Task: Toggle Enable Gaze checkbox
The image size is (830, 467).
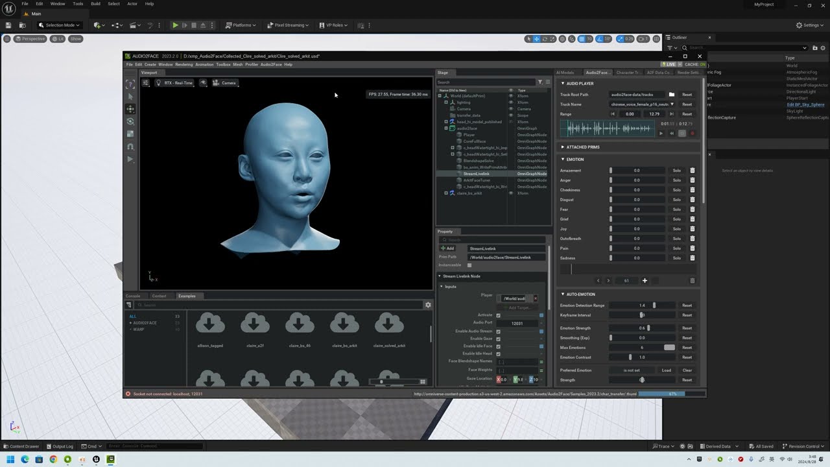Action: [498, 339]
